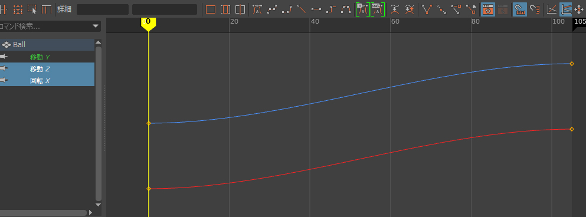
Task: Center the view on current time
Action: pyautogui.click(x=240, y=9)
